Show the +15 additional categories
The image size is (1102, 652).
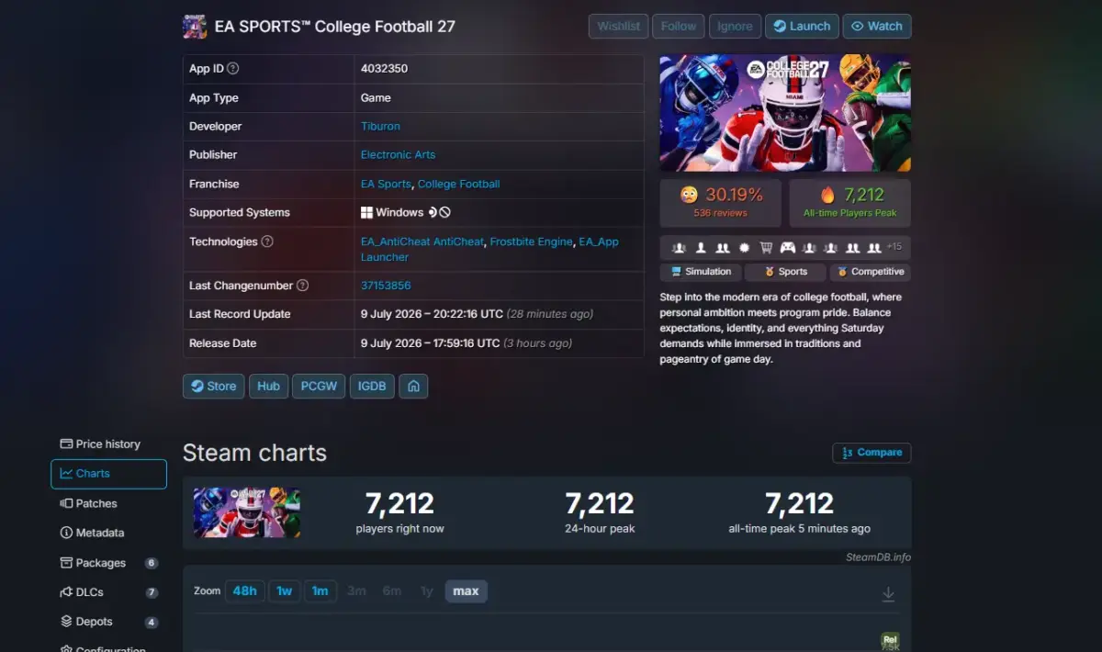(894, 247)
